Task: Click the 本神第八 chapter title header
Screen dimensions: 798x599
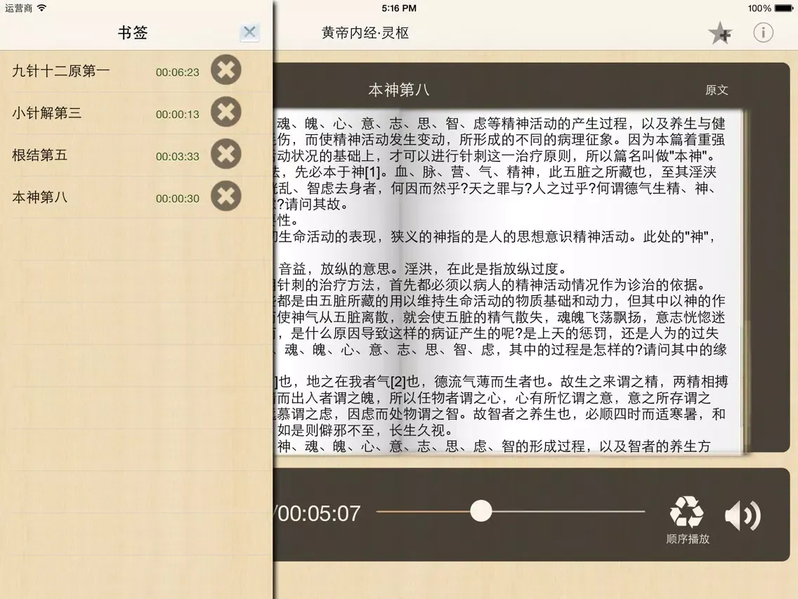Action: (x=398, y=90)
